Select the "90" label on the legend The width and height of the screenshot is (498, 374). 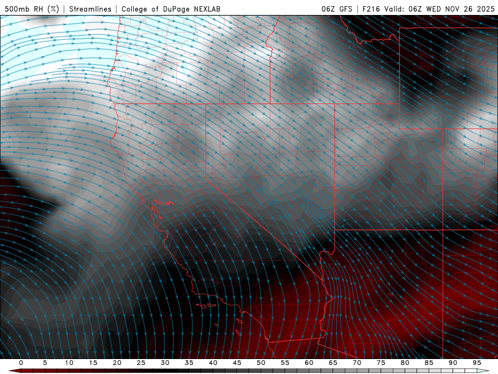453,363
